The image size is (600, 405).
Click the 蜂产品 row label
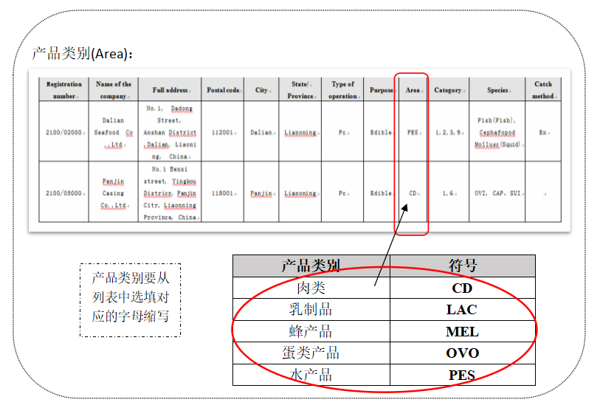coord(311,331)
